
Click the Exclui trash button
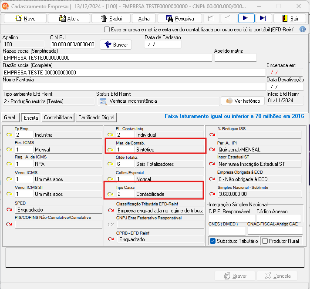pyautogui.click(x=111, y=18)
